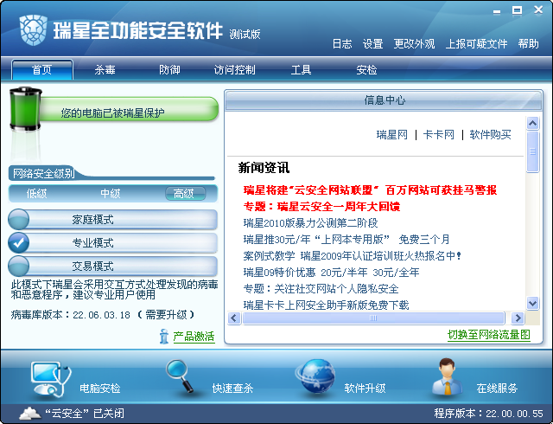Switch to the 首页 tab

(x=42, y=69)
